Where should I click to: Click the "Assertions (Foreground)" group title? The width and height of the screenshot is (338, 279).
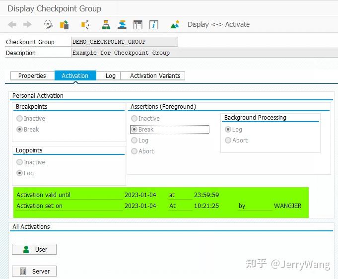(x=163, y=107)
